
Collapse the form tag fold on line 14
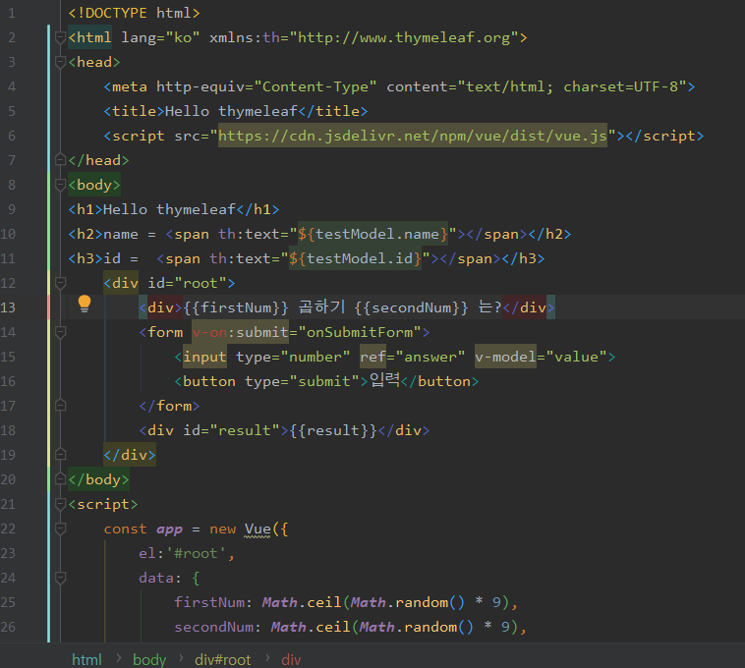[x=60, y=332]
